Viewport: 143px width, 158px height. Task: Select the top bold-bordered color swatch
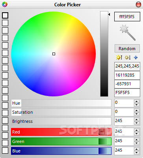pos(5,15)
